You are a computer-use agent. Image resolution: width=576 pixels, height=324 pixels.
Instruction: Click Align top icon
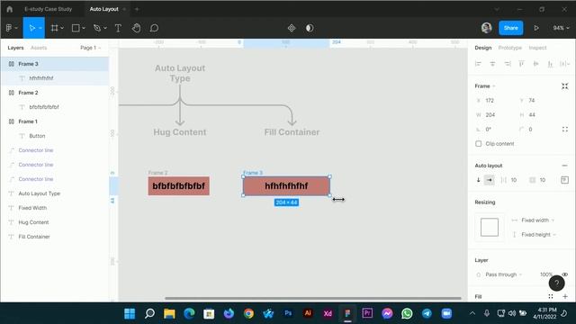coord(521,64)
